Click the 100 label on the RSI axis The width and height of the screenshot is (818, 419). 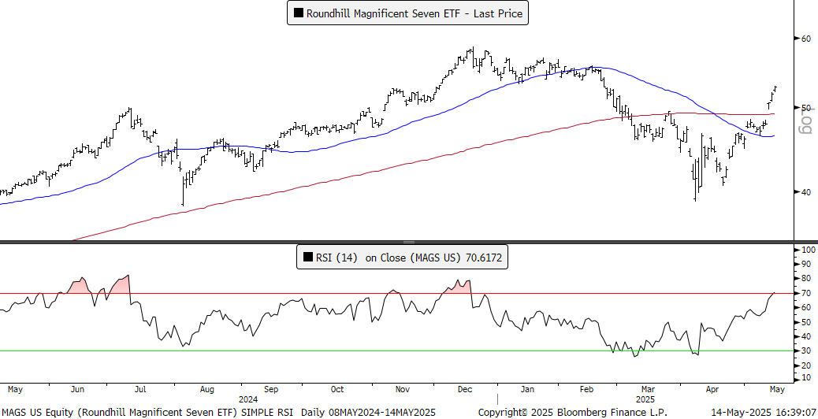click(x=809, y=250)
